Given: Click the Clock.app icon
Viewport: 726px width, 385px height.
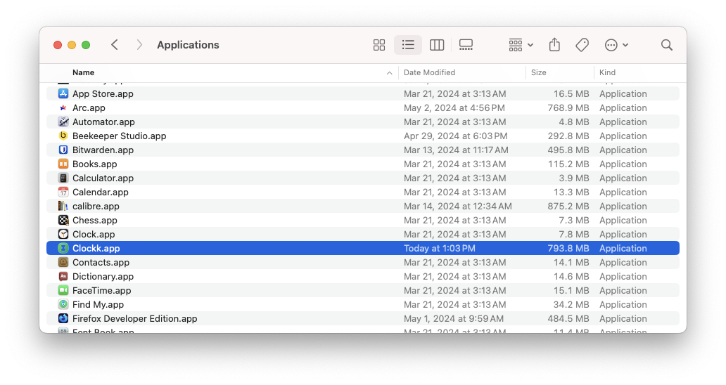Looking at the screenshot, I should point(63,235).
